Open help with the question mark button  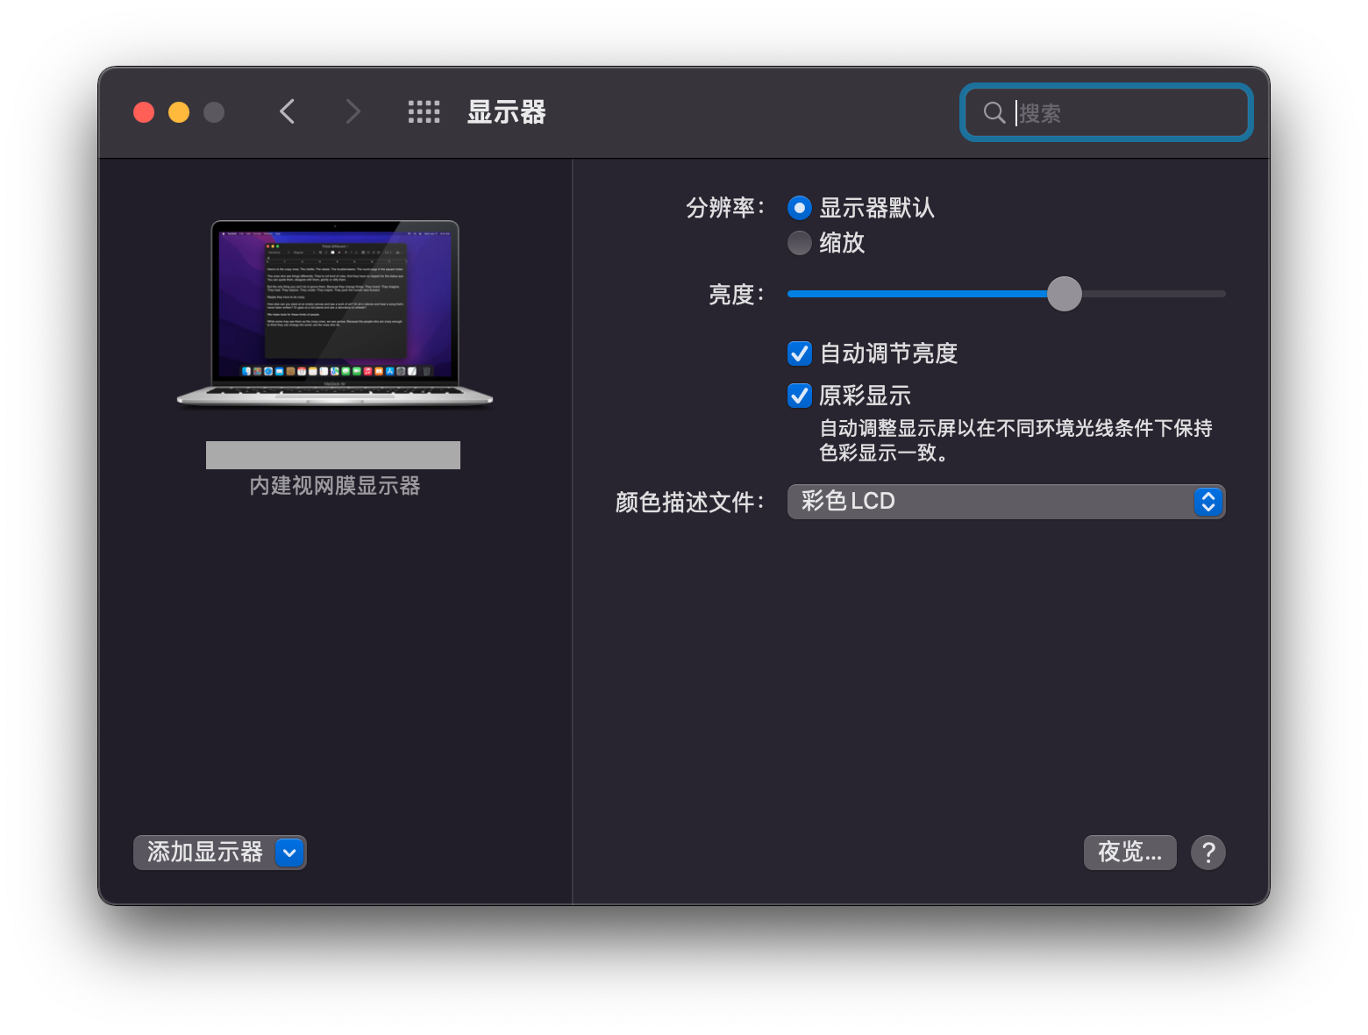1208,853
